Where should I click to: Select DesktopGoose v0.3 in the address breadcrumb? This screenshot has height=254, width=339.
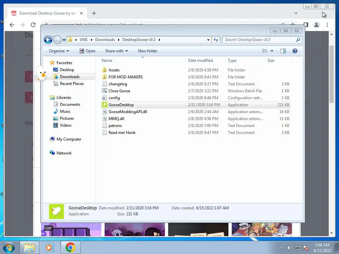click(139, 40)
